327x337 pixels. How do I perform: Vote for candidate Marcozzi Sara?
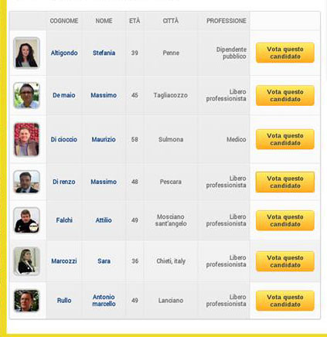click(x=285, y=261)
